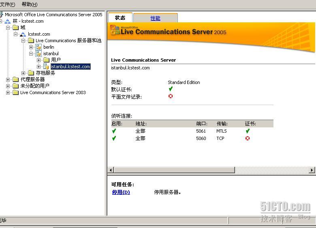Image resolution: width=316 pixels, height=228 pixels.
Task: Switch to the 性能 tab
Action: [156, 18]
